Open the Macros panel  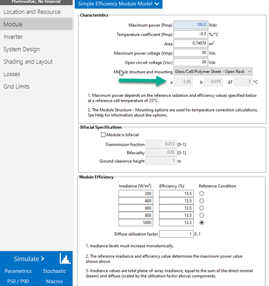pyautogui.click(x=54, y=281)
